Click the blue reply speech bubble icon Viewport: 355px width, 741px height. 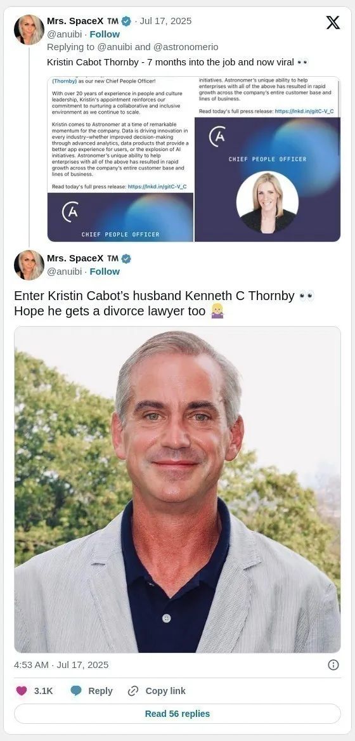(76, 691)
